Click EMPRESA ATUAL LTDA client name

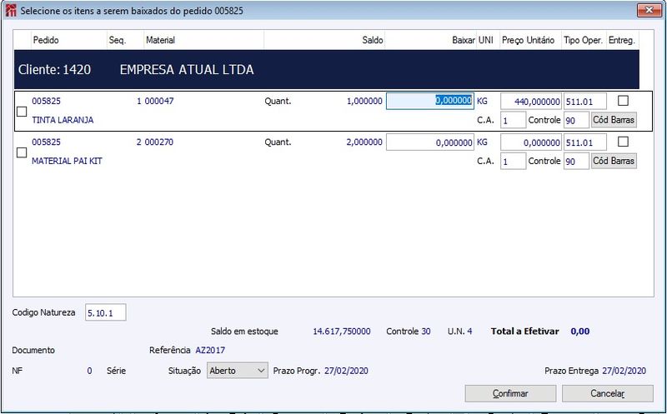[187, 70]
